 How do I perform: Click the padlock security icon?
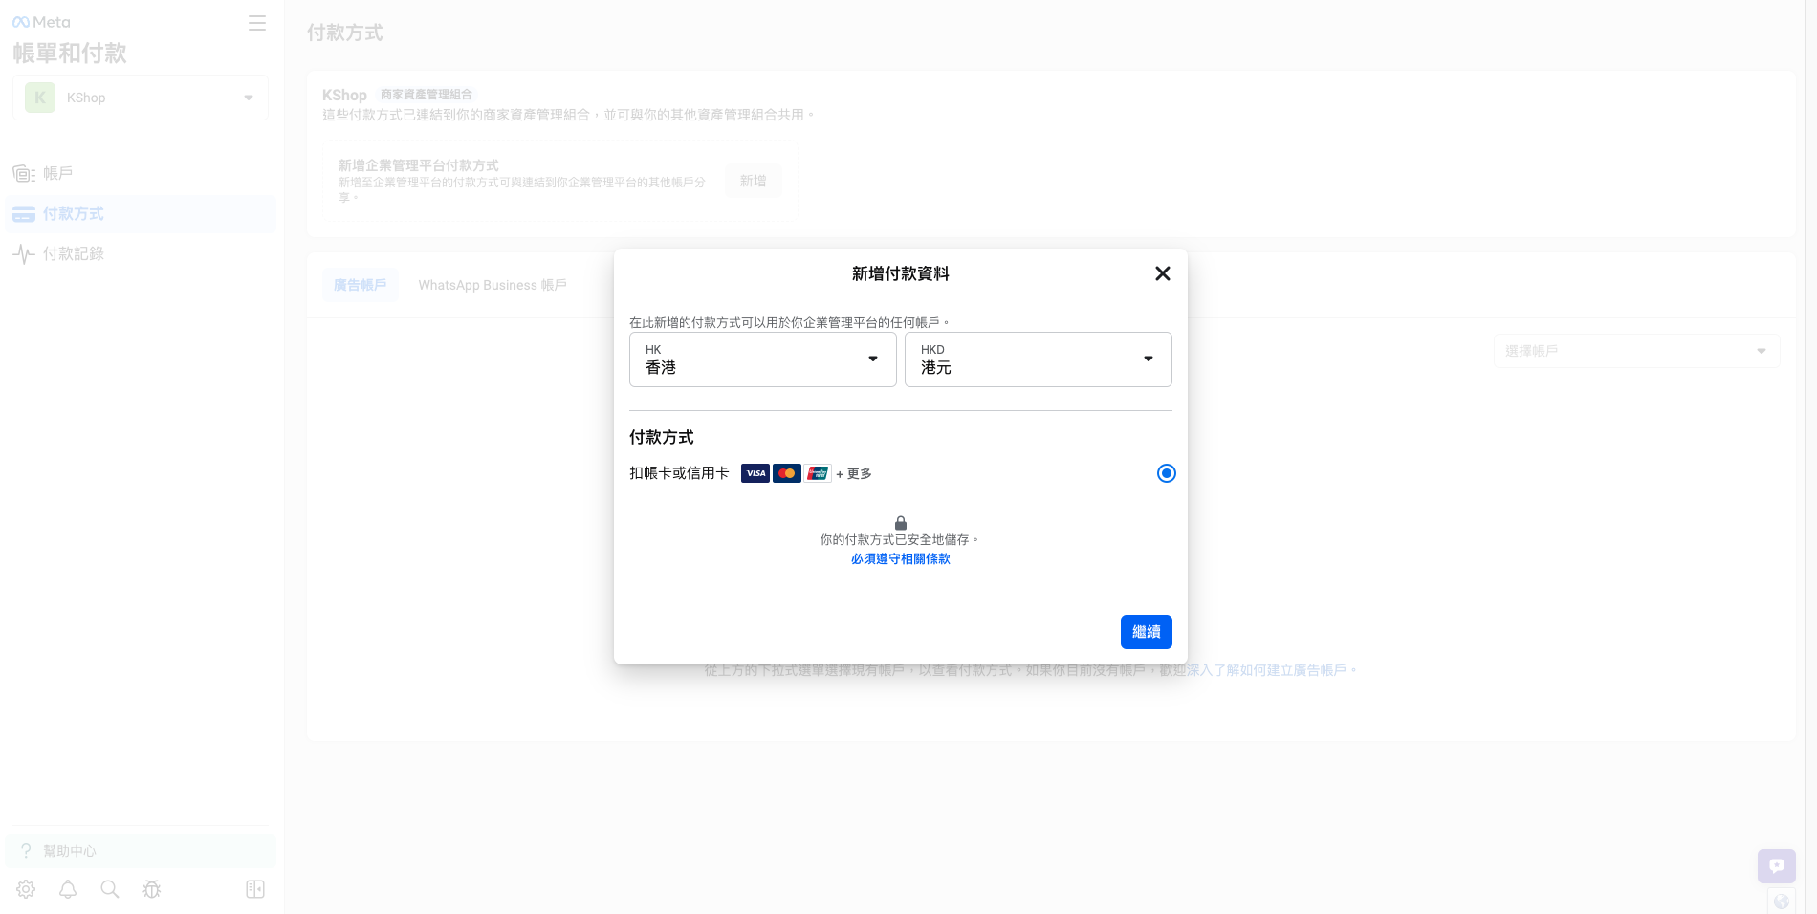901,523
